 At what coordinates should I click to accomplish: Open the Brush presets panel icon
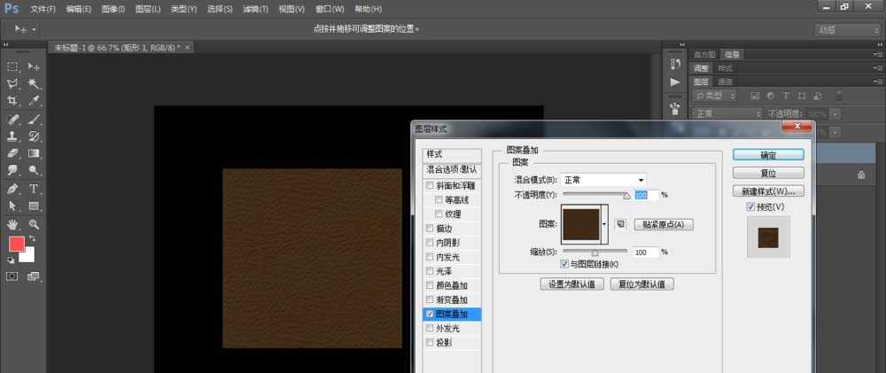[x=674, y=107]
